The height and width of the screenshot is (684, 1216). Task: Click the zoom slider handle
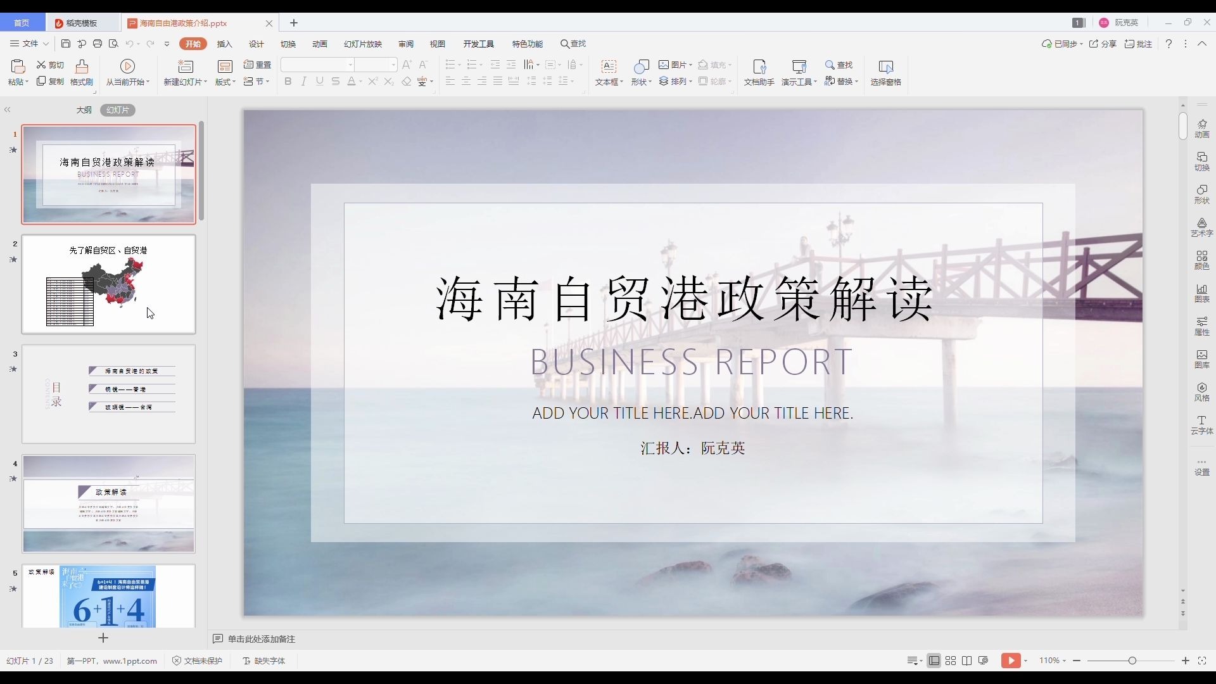(x=1132, y=661)
